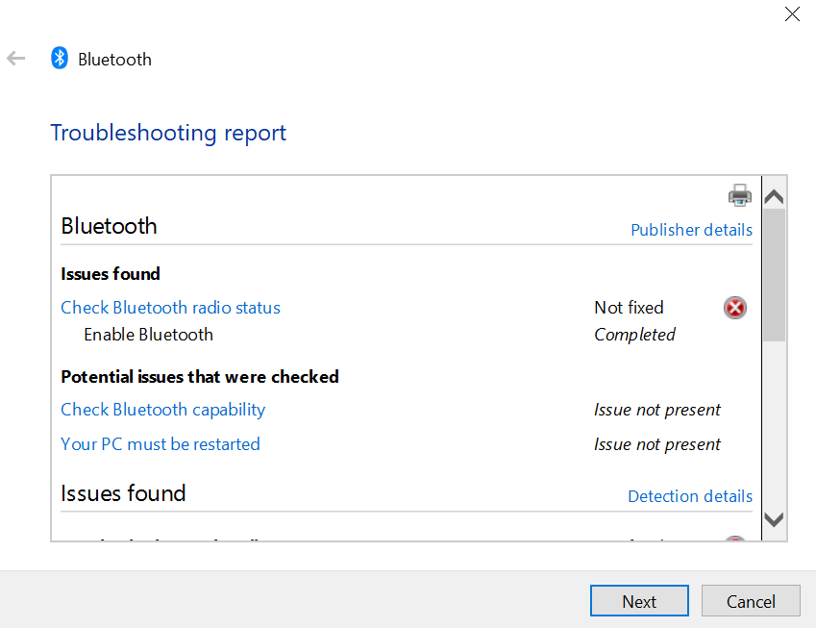Screen dimensions: 816x628
Task: Click the red Not fixed error icon
Action: 735,308
